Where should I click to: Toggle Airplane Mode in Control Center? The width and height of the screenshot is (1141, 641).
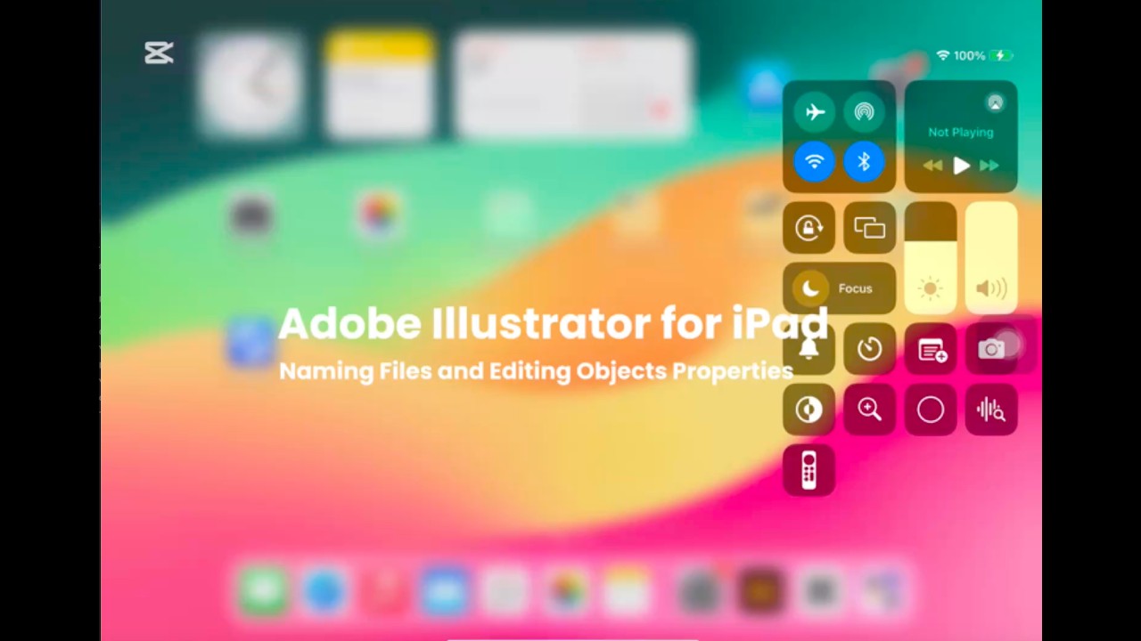814,112
